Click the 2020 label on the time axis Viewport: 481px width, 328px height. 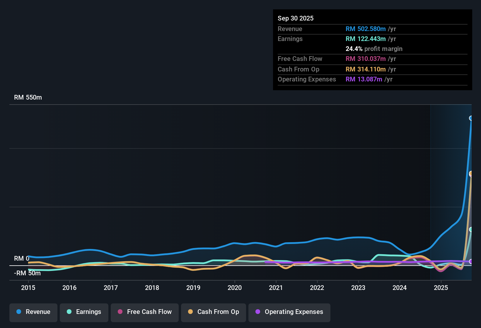[x=235, y=288]
